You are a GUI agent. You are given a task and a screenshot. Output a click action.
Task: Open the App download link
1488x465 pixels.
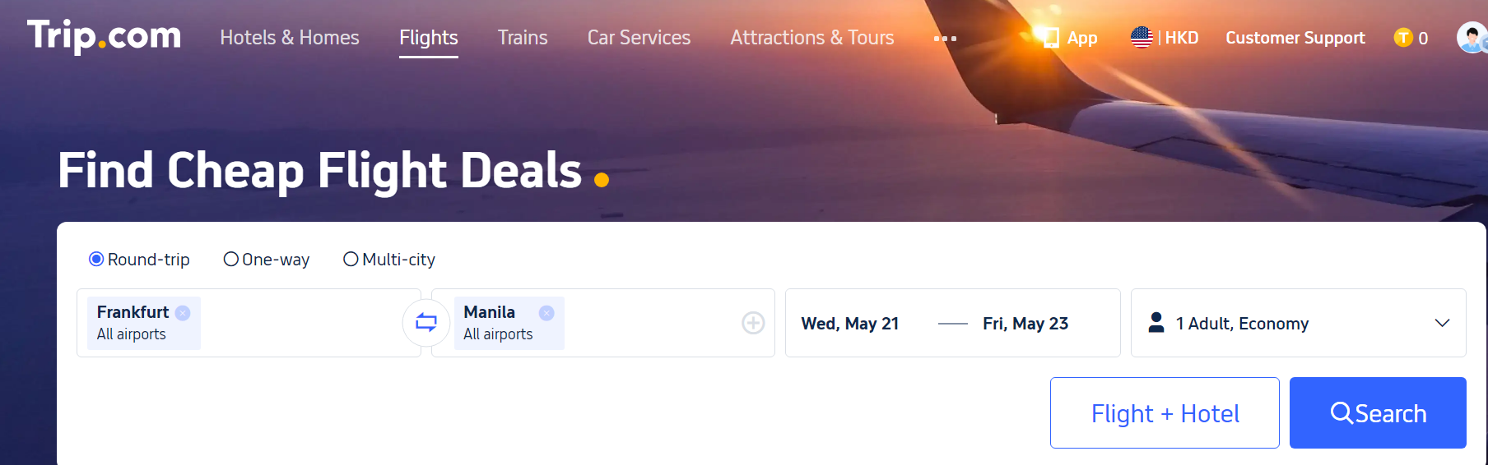click(x=1071, y=38)
